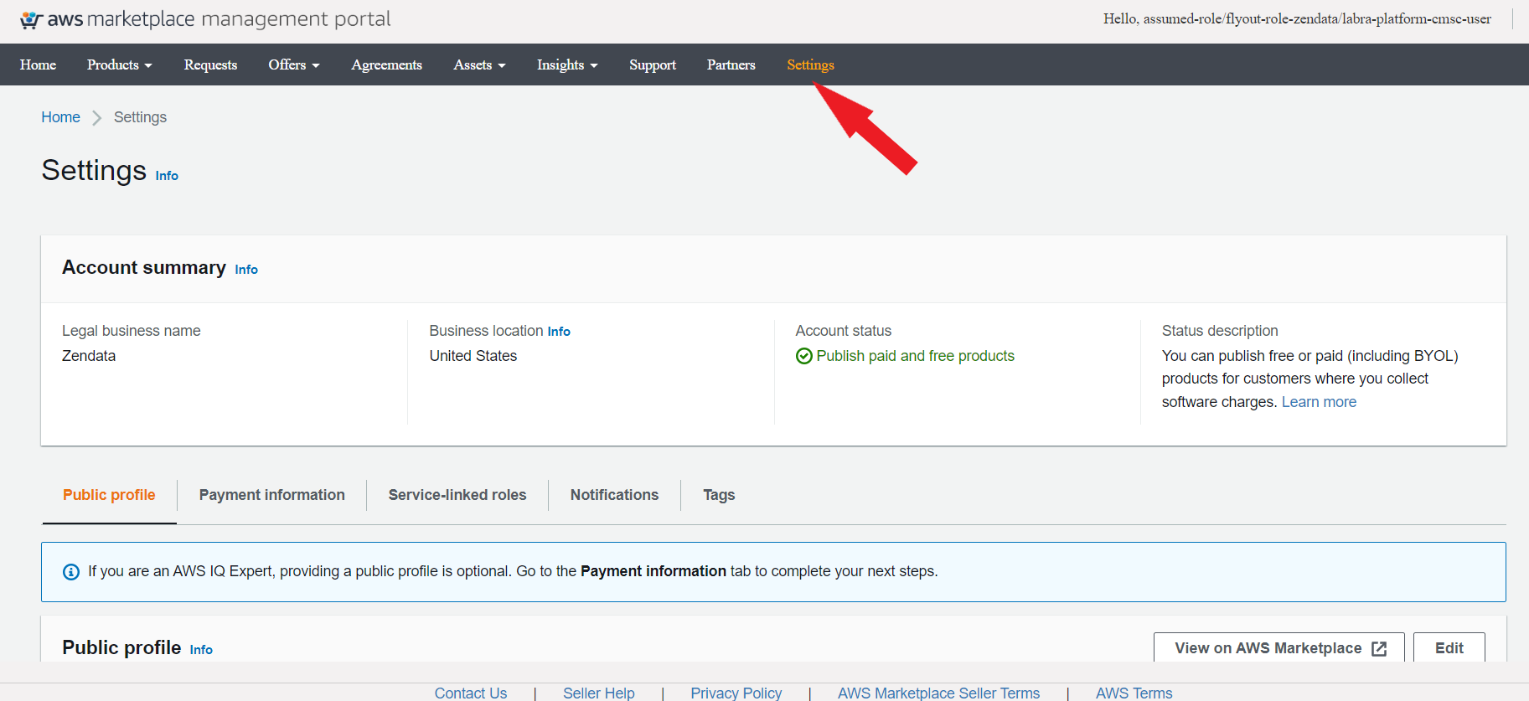Click the Settings breadcrumb text
Screen dimensions: 1529x701
140,117
